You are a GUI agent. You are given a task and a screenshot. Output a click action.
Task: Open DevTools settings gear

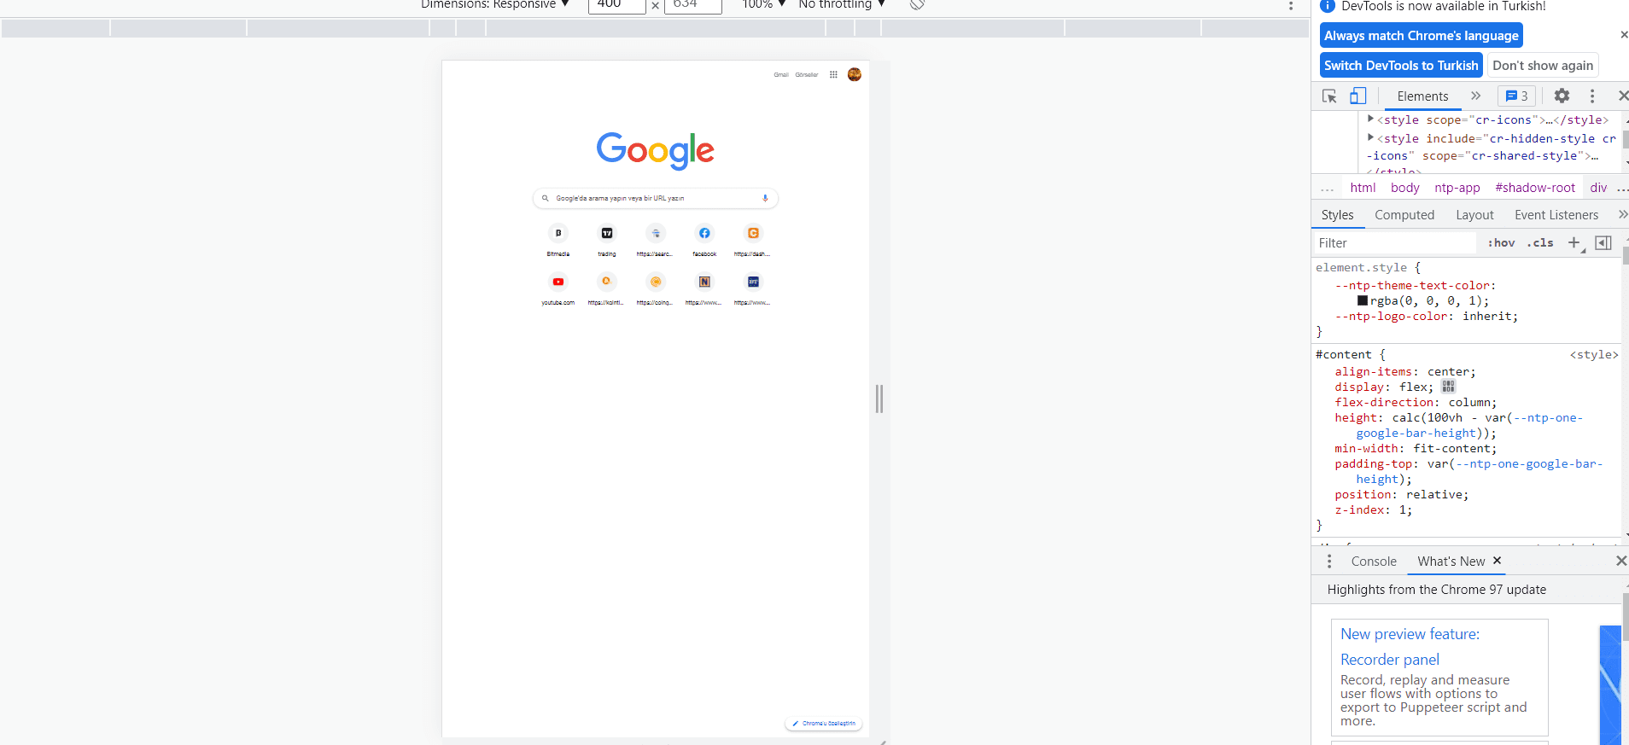click(1562, 96)
